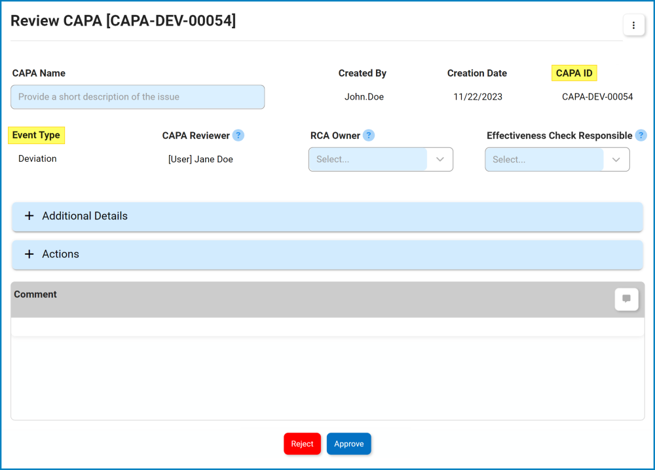Click the highlighted Event Type label

(x=36, y=135)
